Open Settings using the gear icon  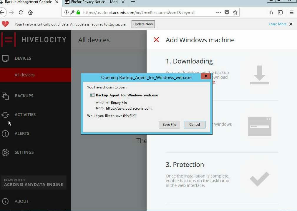[5, 153]
